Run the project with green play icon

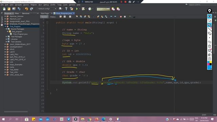(77, 9)
